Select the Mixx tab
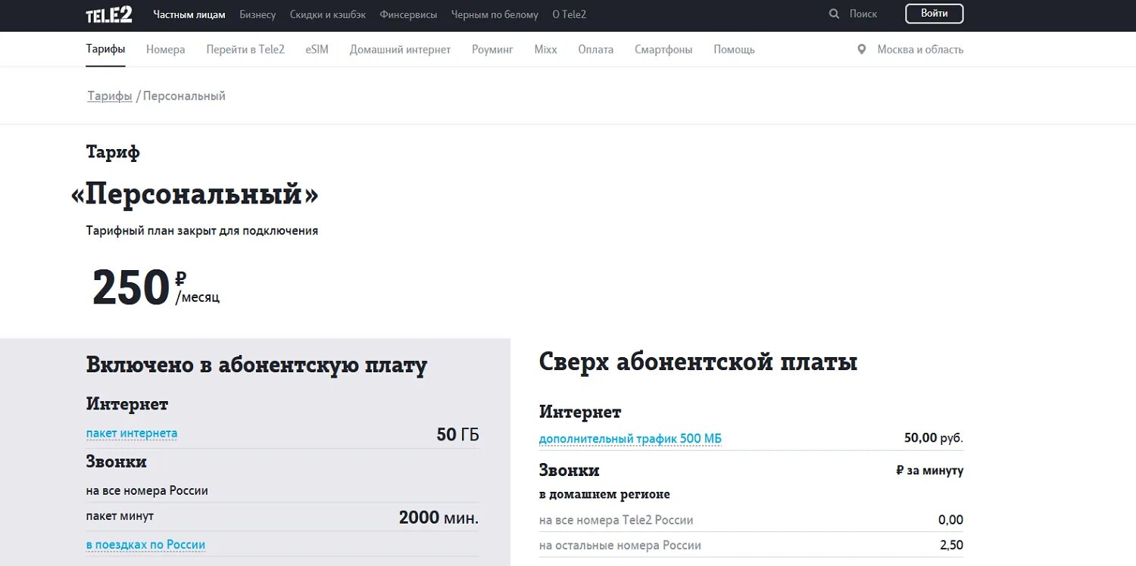The image size is (1136, 566). [545, 49]
